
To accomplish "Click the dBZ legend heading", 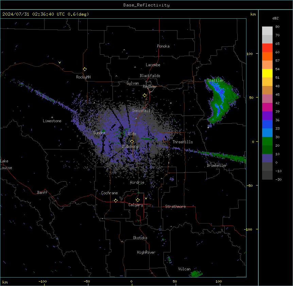I will tap(275, 18).
